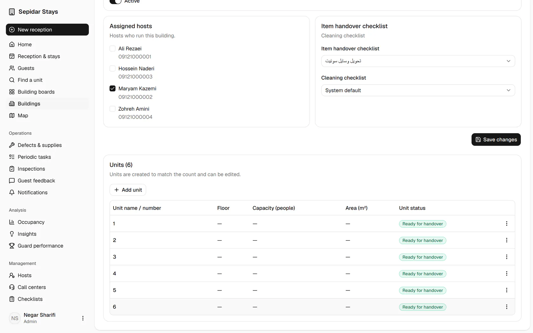Viewport: 533px width, 333px height.
Task: Click the Call centers headset icon
Action: point(12,287)
